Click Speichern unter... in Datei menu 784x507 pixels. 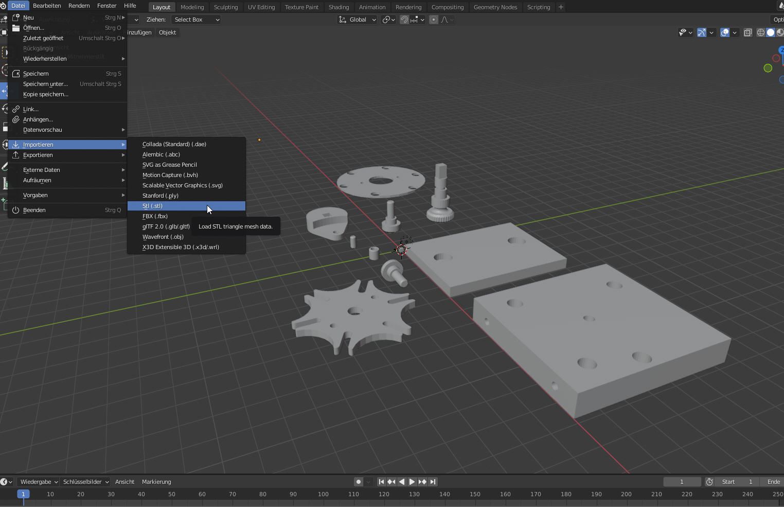pyautogui.click(x=45, y=84)
